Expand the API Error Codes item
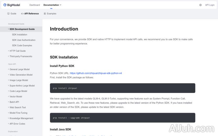The height and width of the screenshot is (136, 218). [17, 124]
